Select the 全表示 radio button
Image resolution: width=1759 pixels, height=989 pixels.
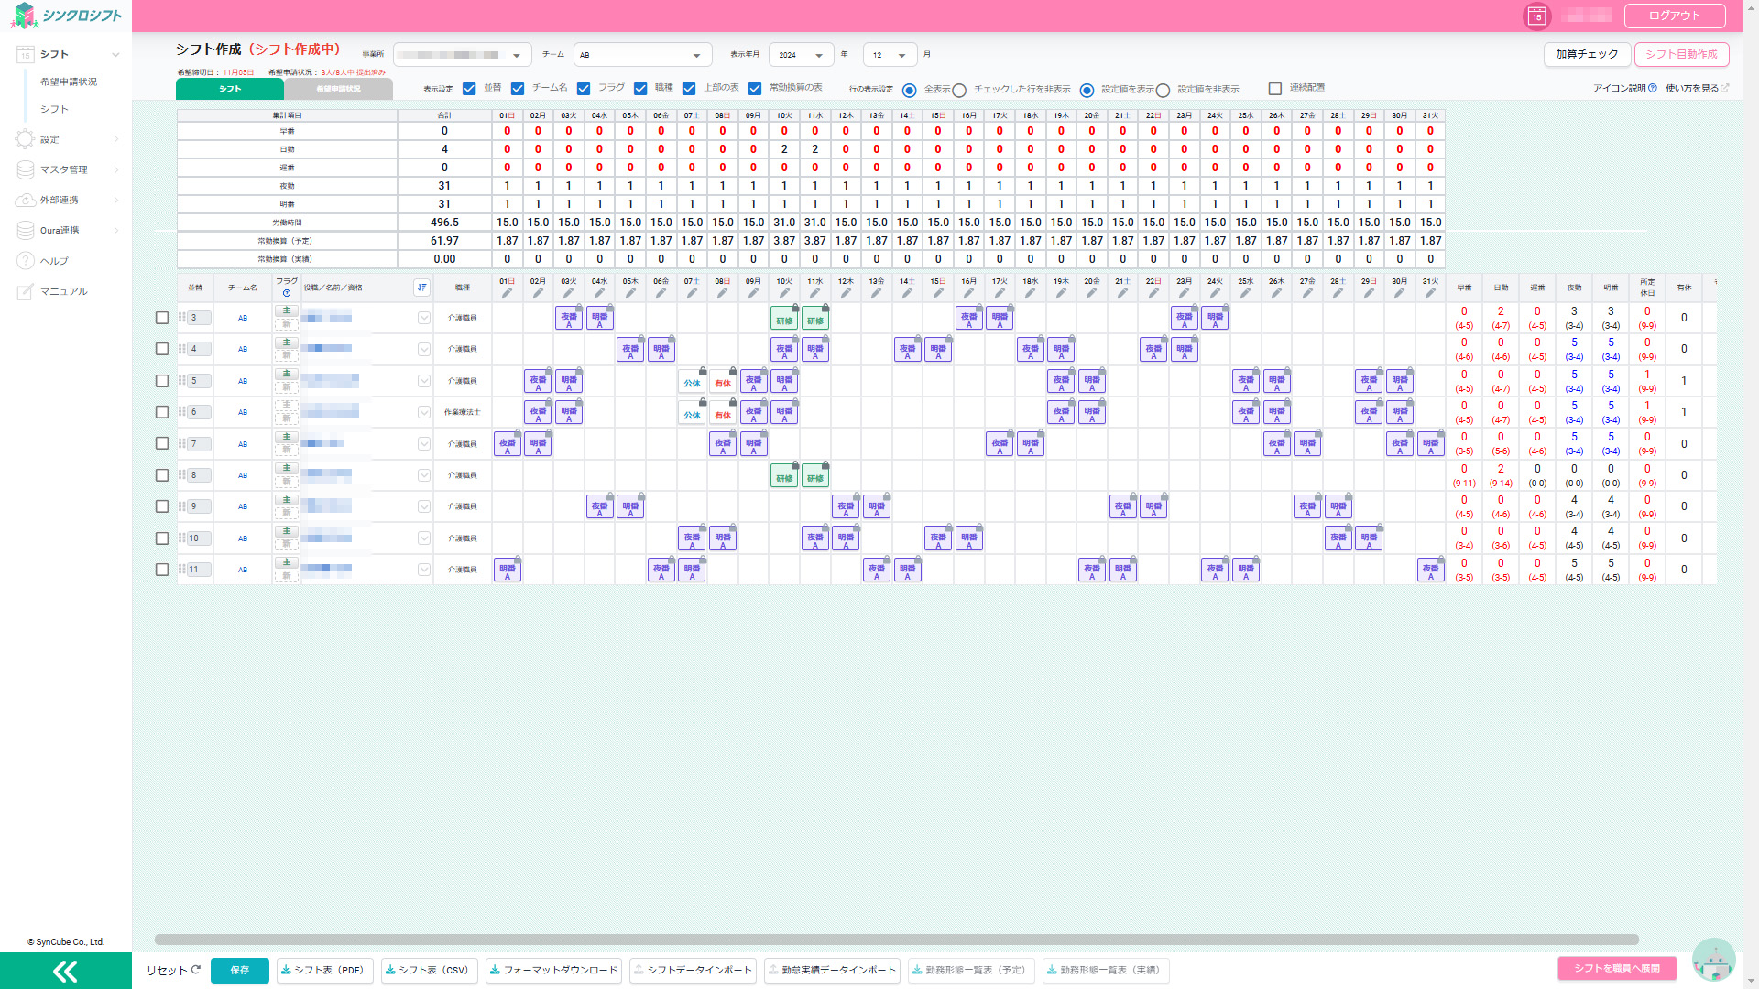point(910,91)
